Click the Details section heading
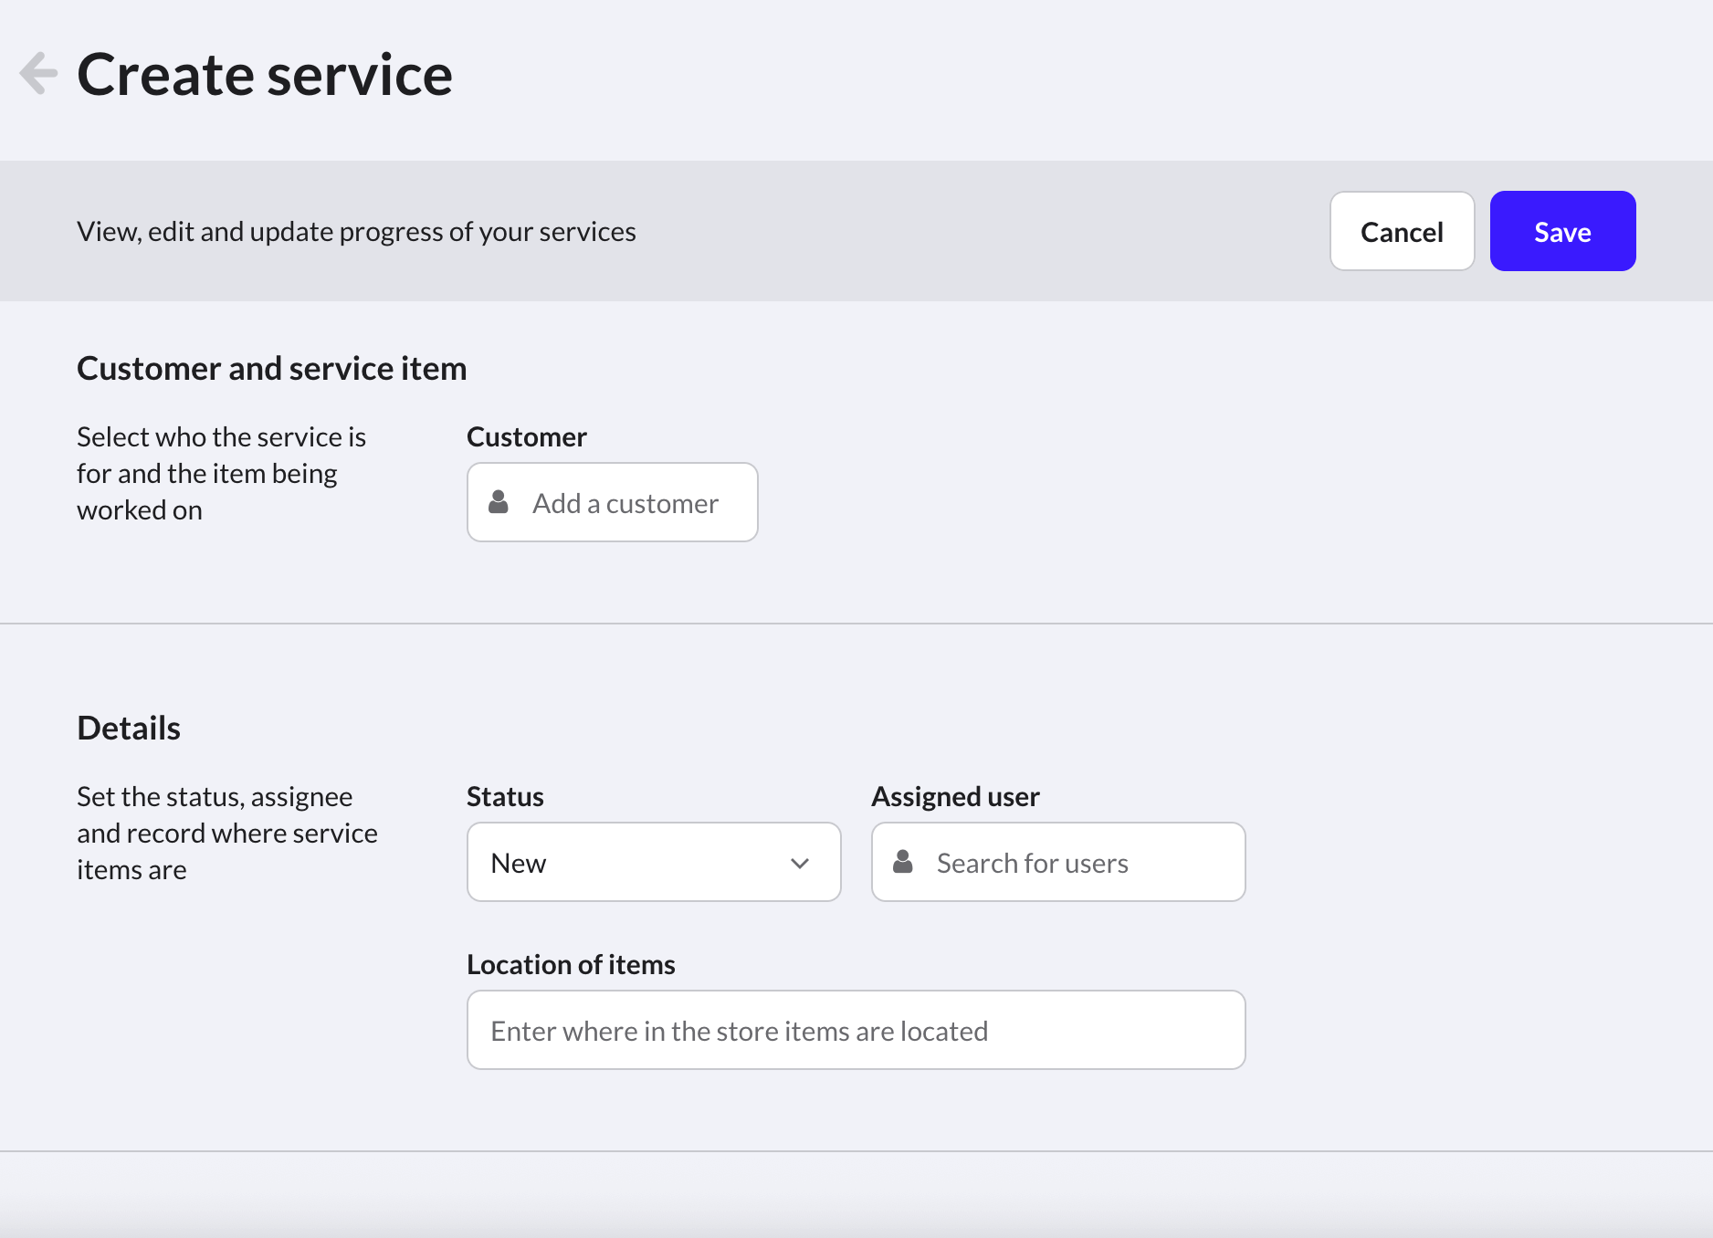The image size is (1713, 1238). coord(129,729)
